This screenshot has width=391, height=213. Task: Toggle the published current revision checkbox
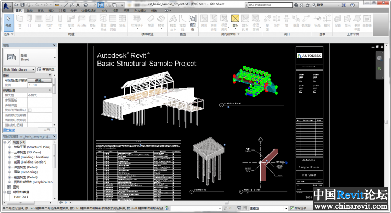coord(30,110)
